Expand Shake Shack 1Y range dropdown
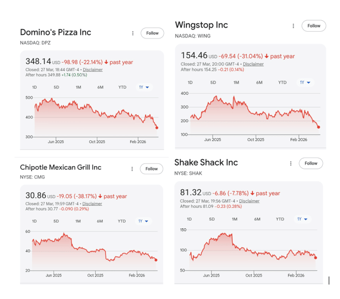 [302, 219]
